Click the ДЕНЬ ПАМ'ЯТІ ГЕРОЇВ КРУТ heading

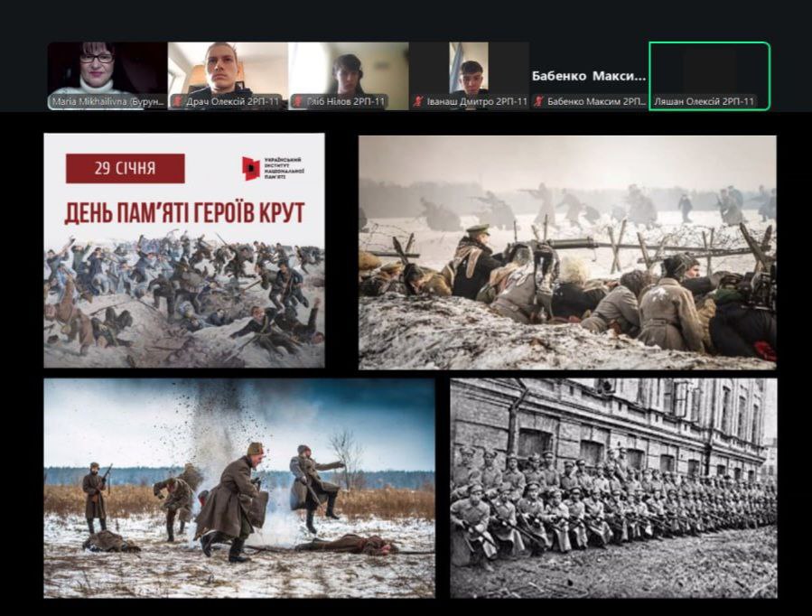pos(184,213)
